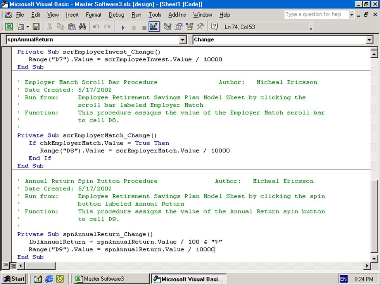Click the 'lblAnnualReturn = spnAnnualReturn.Value' line
This screenshot has height=285, width=380.
(125, 242)
